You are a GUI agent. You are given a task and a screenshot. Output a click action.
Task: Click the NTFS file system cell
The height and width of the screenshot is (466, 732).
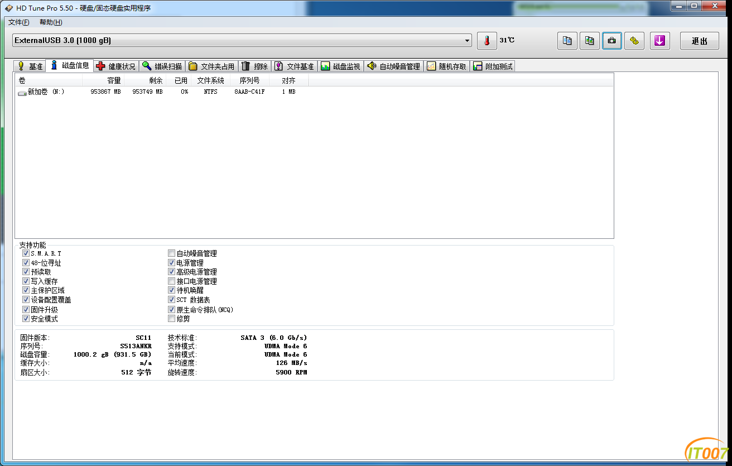[210, 92]
